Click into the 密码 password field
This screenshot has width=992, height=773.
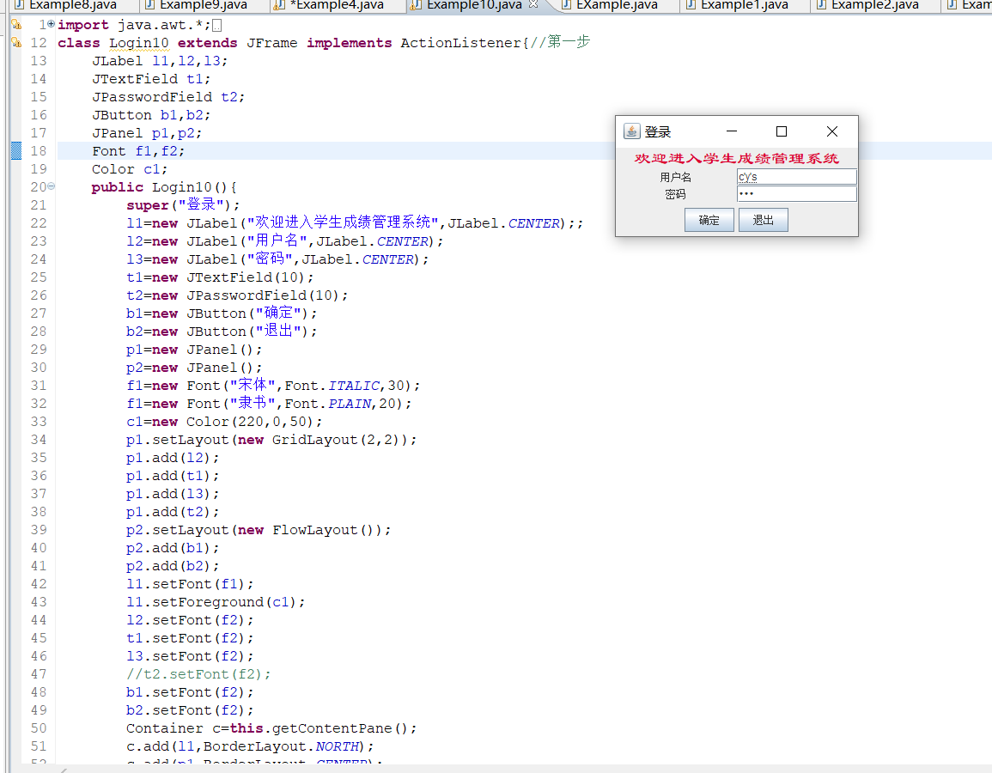point(796,194)
